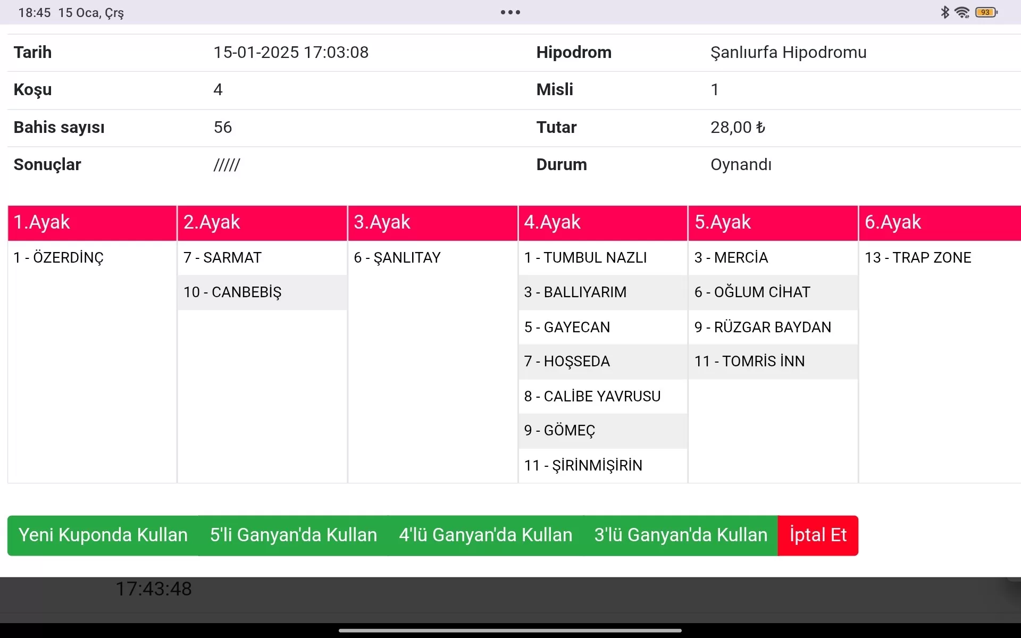The width and height of the screenshot is (1021, 638).
Task: Click horse 9 - RÜZGAR BAYDAN row
Action: [x=762, y=327]
